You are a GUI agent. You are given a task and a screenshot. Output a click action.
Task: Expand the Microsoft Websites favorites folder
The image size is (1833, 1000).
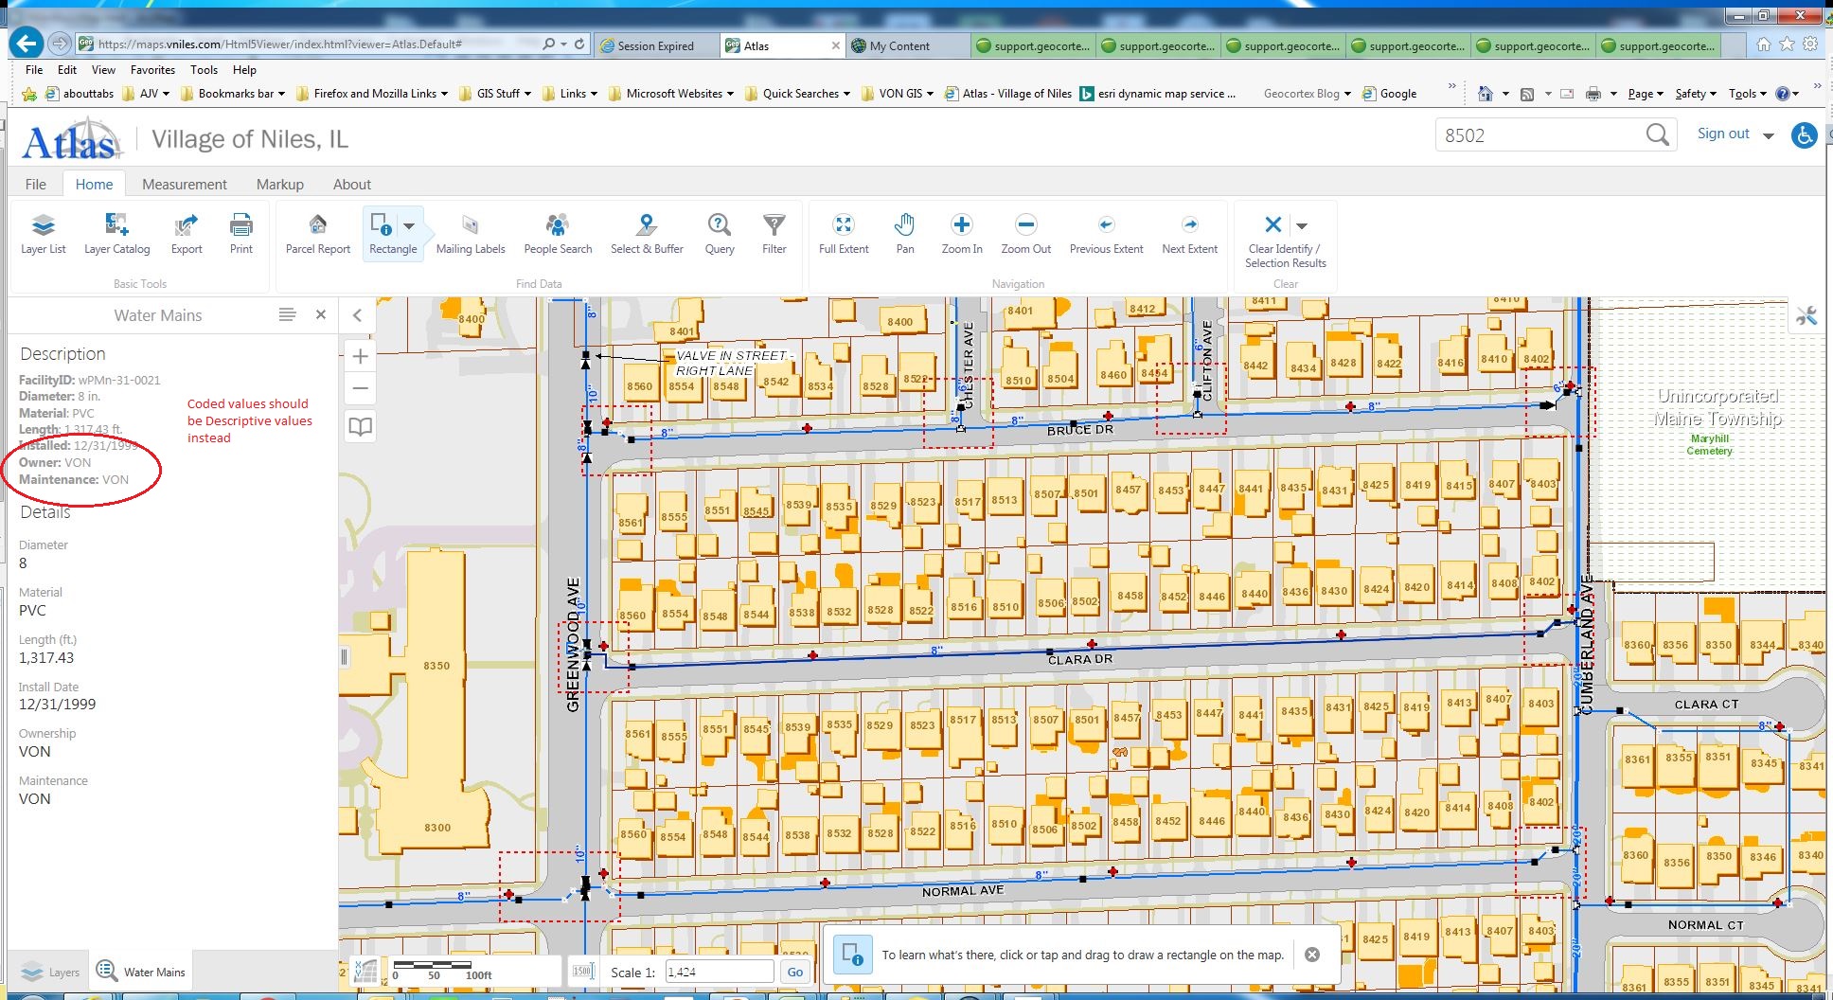coord(671,94)
